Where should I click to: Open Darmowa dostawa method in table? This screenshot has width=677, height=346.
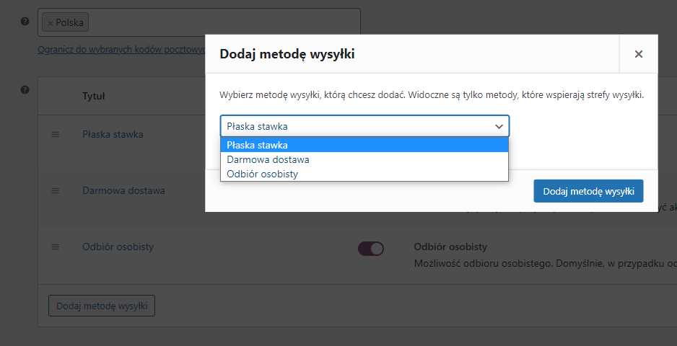123,190
